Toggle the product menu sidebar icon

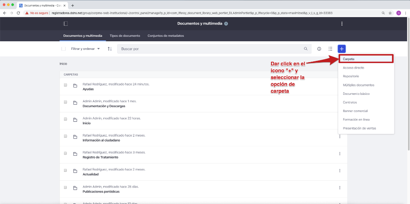pos(66,24)
